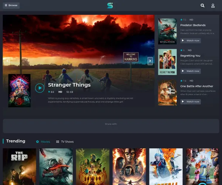Image resolution: width=222 pixels, height=185 pixels.
Task: Click Watch now for Regretting You
Action: [191, 71]
